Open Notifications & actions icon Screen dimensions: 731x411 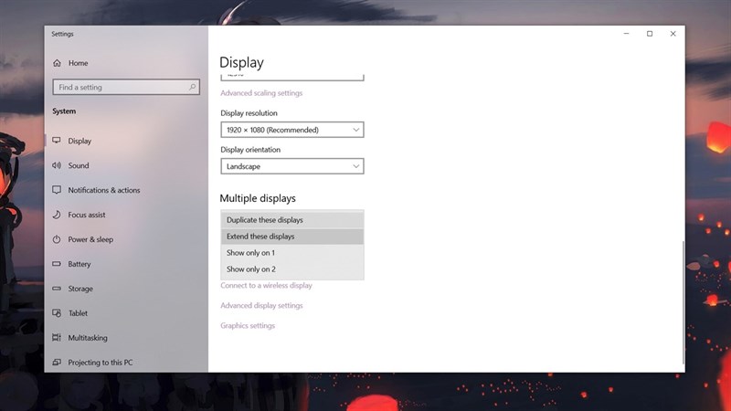coord(57,190)
